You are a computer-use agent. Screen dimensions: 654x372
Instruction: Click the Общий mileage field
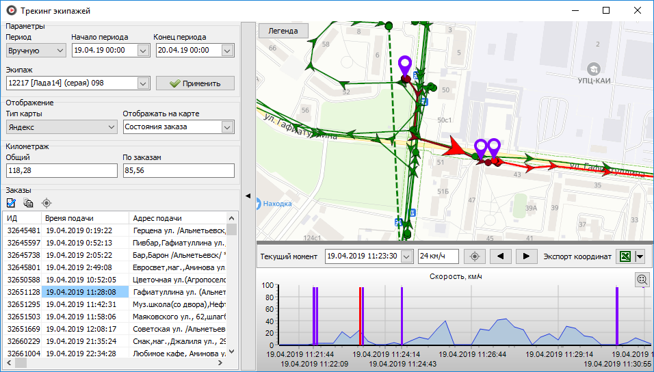coord(60,170)
